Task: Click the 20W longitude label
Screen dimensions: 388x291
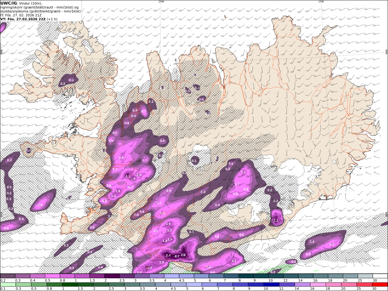Action: pos(161,2)
